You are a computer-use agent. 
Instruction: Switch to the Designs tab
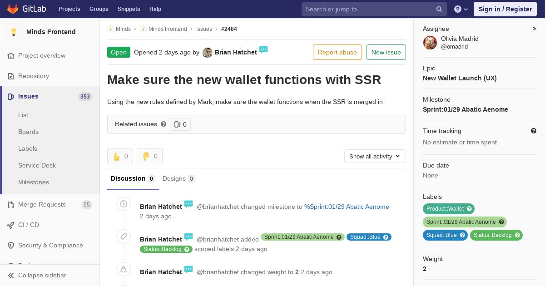click(x=179, y=179)
